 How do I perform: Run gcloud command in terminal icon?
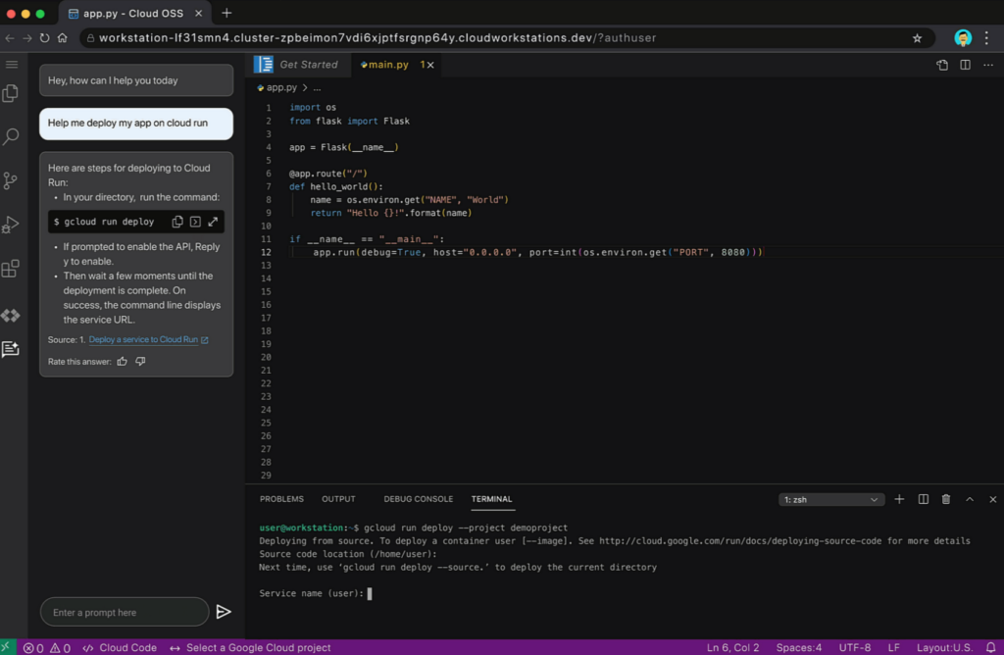(x=195, y=222)
